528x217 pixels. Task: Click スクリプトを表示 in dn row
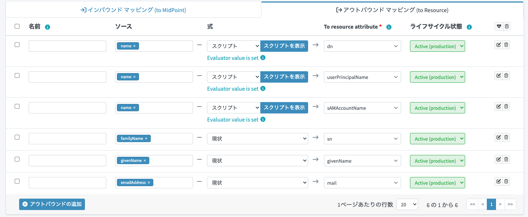coord(284,46)
